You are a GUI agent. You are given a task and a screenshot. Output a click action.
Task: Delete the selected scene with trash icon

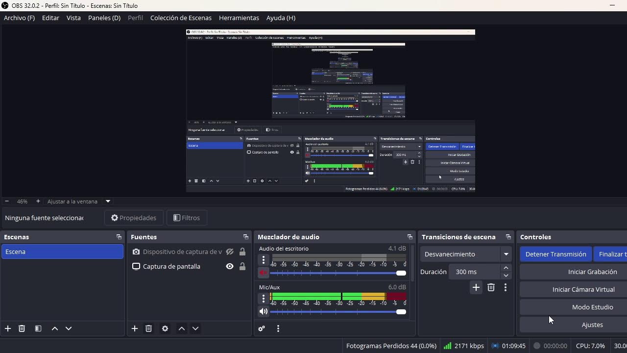pyautogui.click(x=22, y=328)
